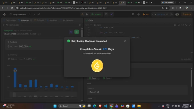Copy the submission link icon

[x=80, y=25]
